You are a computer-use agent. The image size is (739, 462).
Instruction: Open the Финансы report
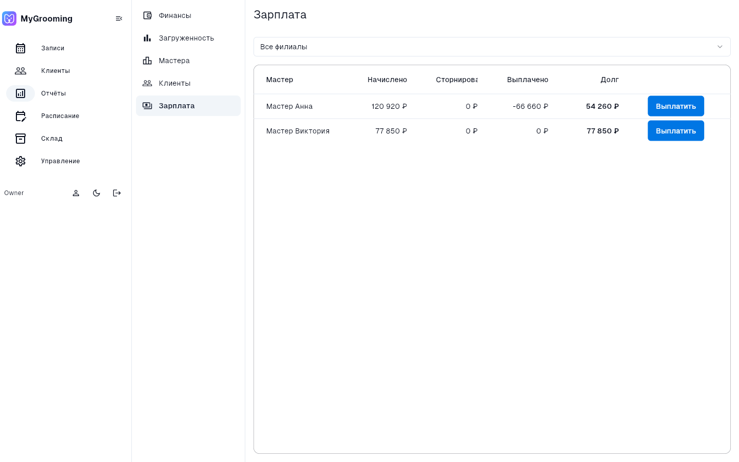(188, 15)
